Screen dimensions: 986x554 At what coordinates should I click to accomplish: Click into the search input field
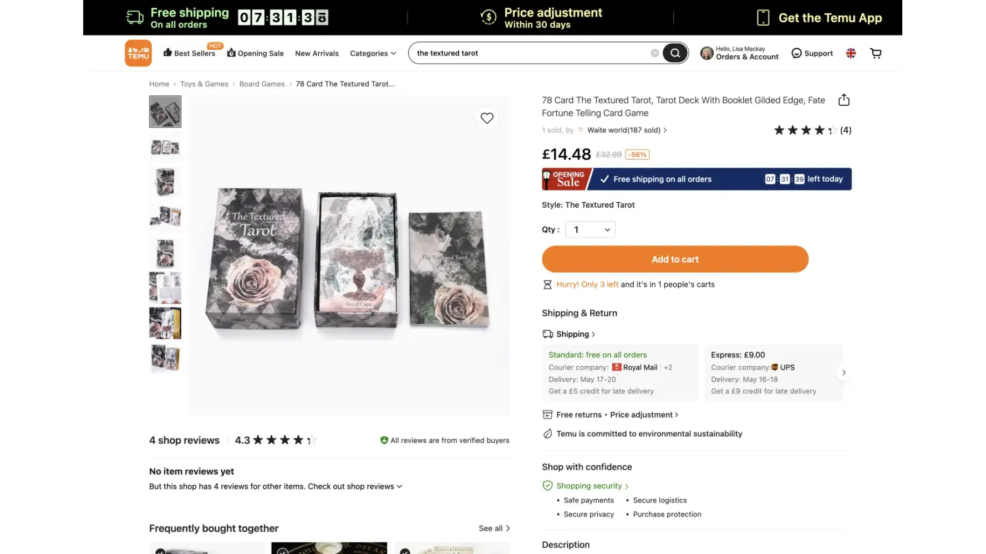530,53
